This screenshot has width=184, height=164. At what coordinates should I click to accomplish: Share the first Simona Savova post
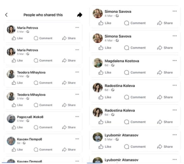pyautogui.click(x=165, y=23)
